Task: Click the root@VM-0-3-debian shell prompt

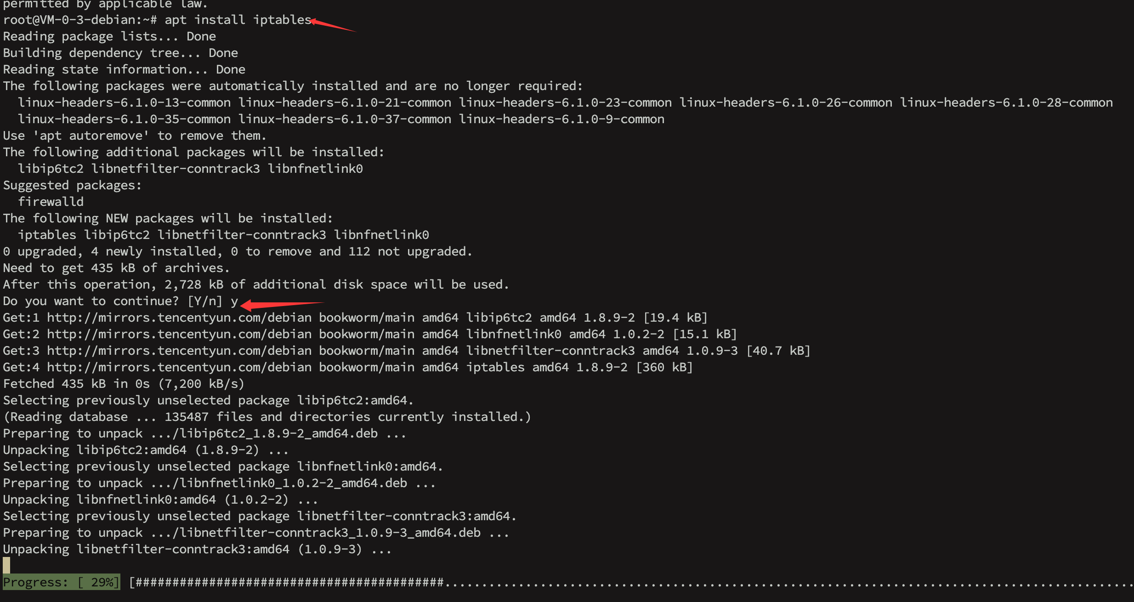Action: point(80,20)
